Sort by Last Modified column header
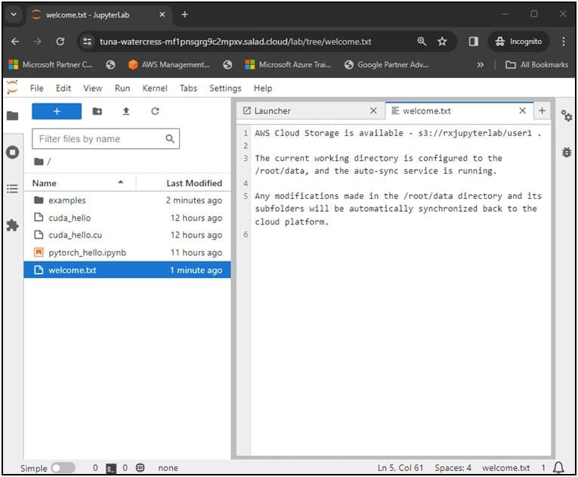Screen dimensions: 578x477 click(x=183, y=183)
